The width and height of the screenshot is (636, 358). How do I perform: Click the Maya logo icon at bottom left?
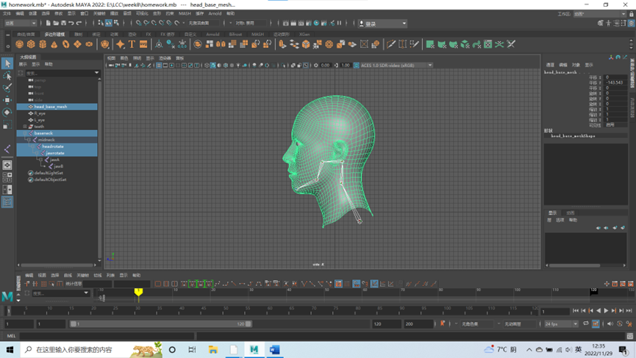point(7,296)
